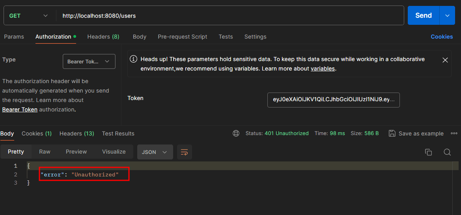Open the three-dot more options menu
Screen dimensions: 461x215
pos(455,133)
